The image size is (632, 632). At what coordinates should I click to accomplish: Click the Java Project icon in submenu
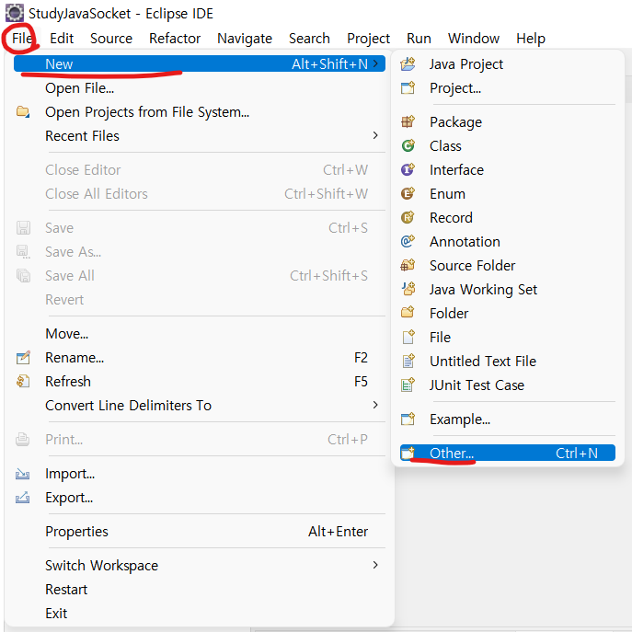tap(408, 64)
